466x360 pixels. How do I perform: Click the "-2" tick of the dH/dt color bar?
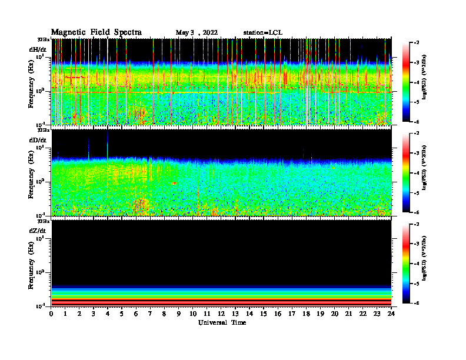click(x=417, y=43)
